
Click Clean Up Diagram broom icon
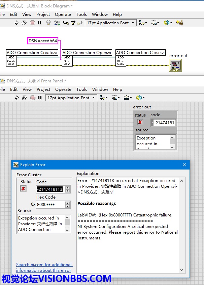pyautogui.click(x=179, y=23)
